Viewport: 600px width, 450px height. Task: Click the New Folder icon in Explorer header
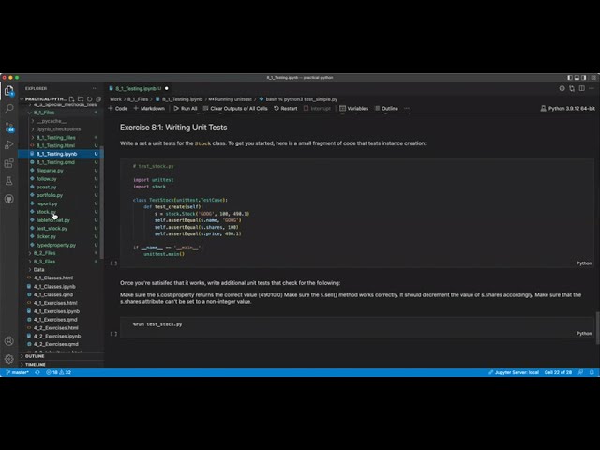point(81,99)
